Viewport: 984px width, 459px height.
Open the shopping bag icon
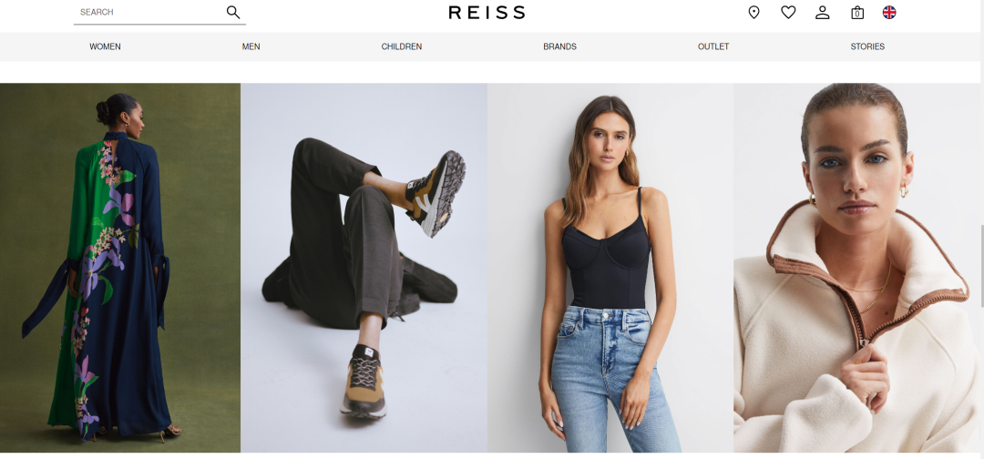[x=857, y=13]
